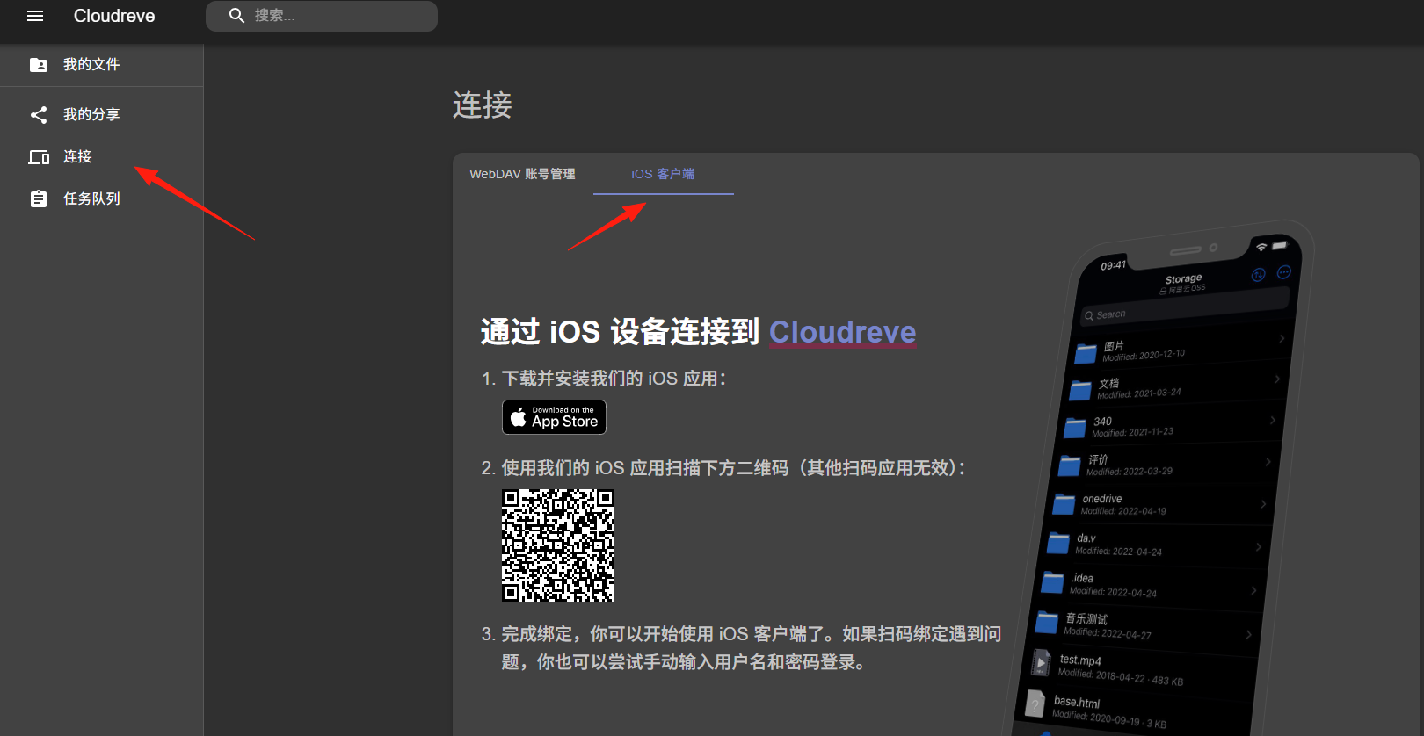Select the iOS 客户端 tab
This screenshot has height=736, width=1424.
pyautogui.click(x=663, y=174)
